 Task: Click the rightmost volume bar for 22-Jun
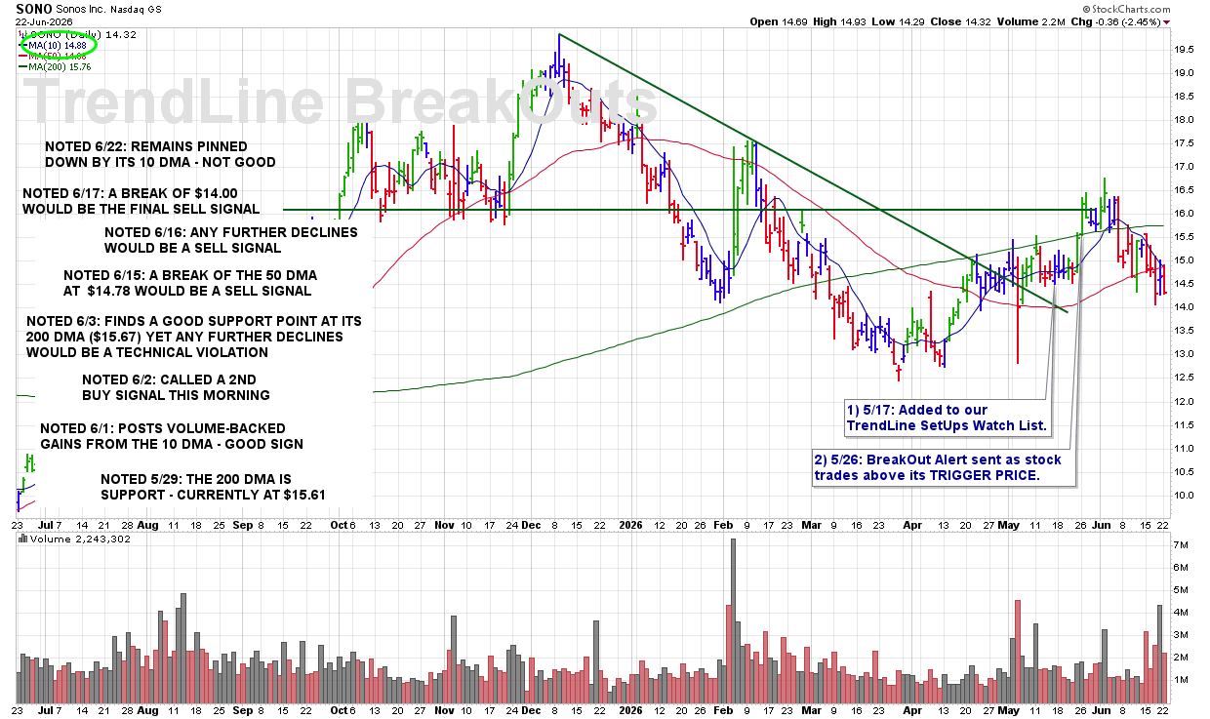click(1164, 677)
